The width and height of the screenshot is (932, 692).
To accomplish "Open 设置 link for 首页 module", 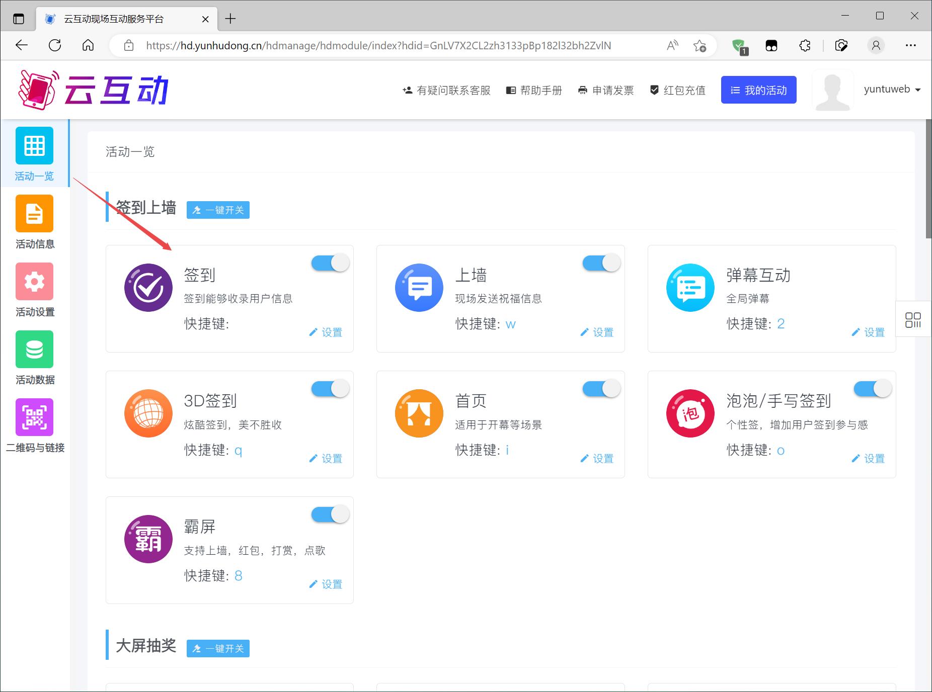I will click(x=597, y=459).
